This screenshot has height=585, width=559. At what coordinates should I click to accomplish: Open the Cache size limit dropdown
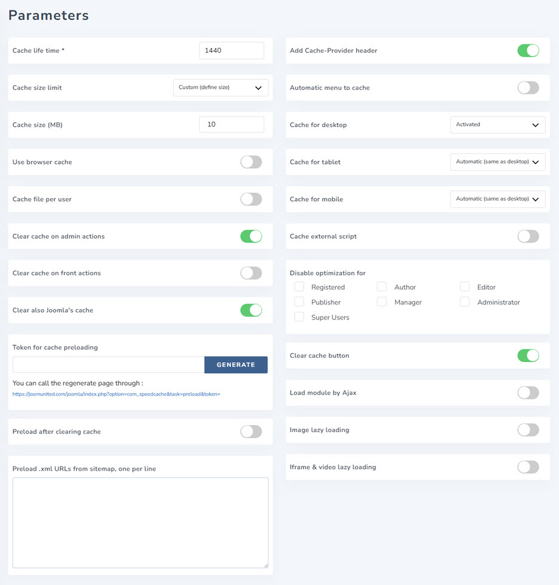click(x=221, y=87)
